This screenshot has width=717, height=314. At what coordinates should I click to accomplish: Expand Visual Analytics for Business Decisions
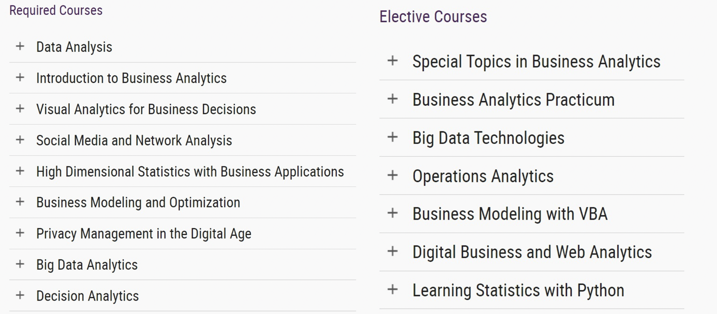click(x=183, y=109)
